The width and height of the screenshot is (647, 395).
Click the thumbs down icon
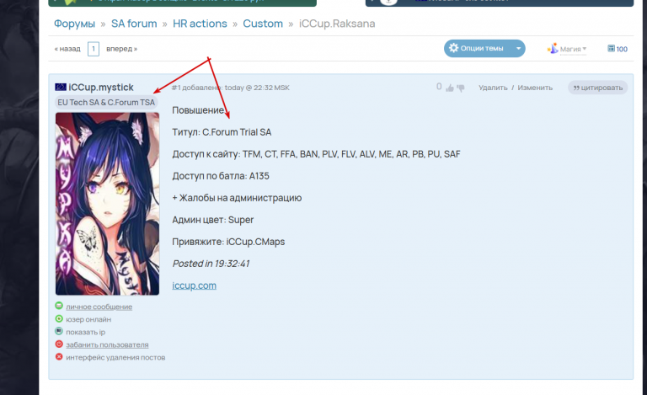[461, 88]
